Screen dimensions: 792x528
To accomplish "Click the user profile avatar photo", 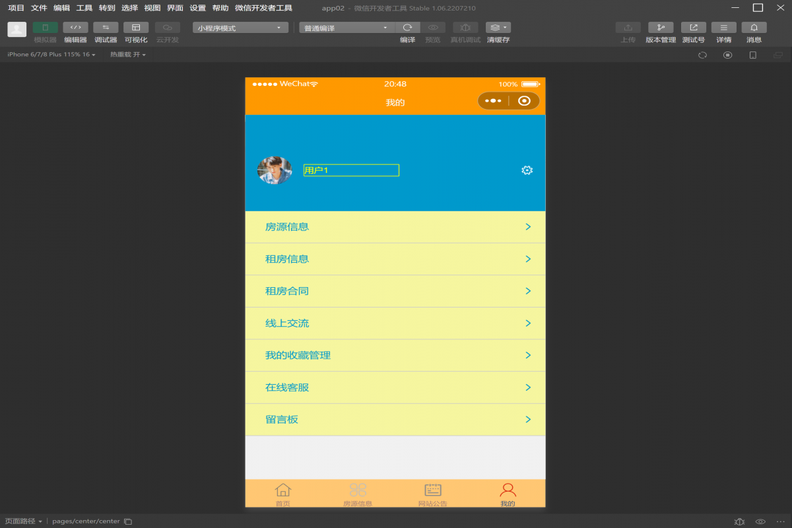I will 275,170.
